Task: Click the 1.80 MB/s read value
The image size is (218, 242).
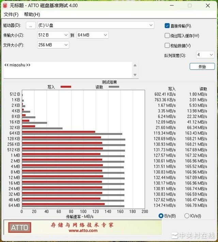Action: 198,94
